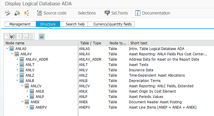The width and height of the screenshot is (214, 116).
Task: Click 'Address Data for Asset on the Report Date'
Action: pos(164,59)
